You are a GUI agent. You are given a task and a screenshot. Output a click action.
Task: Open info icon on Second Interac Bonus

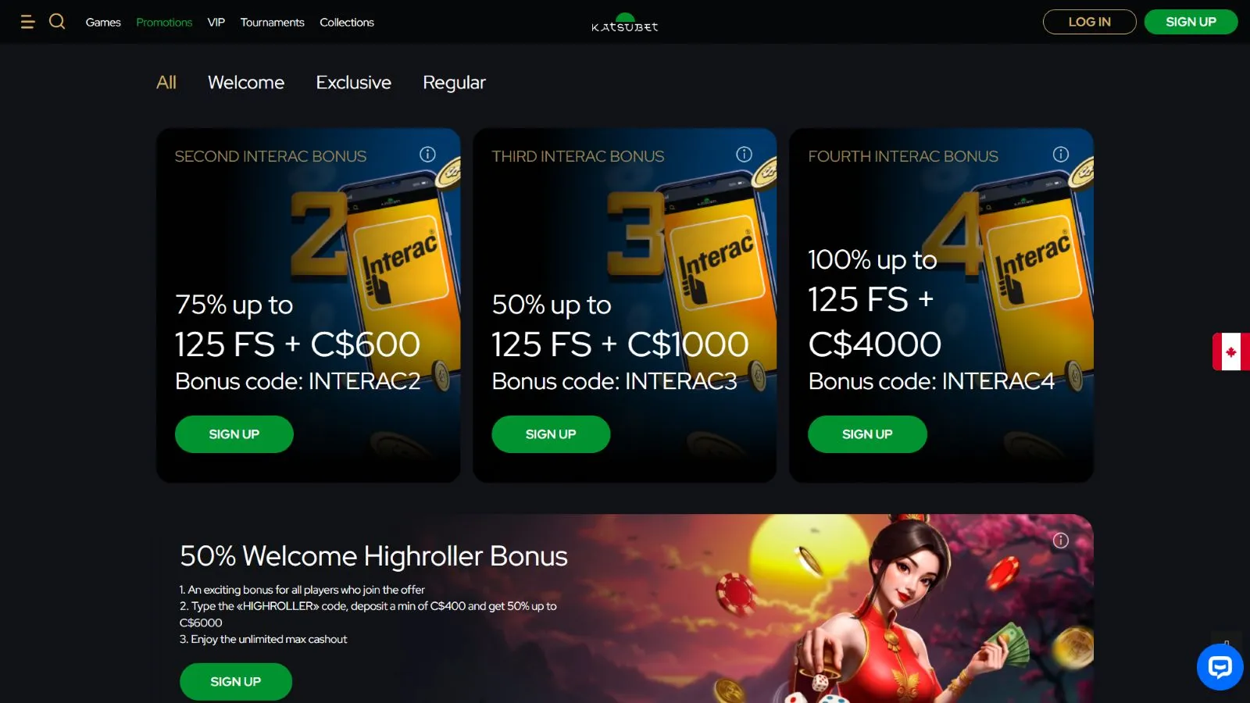[427, 154]
